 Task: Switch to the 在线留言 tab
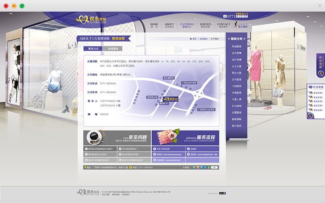pyautogui.click(x=113, y=48)
